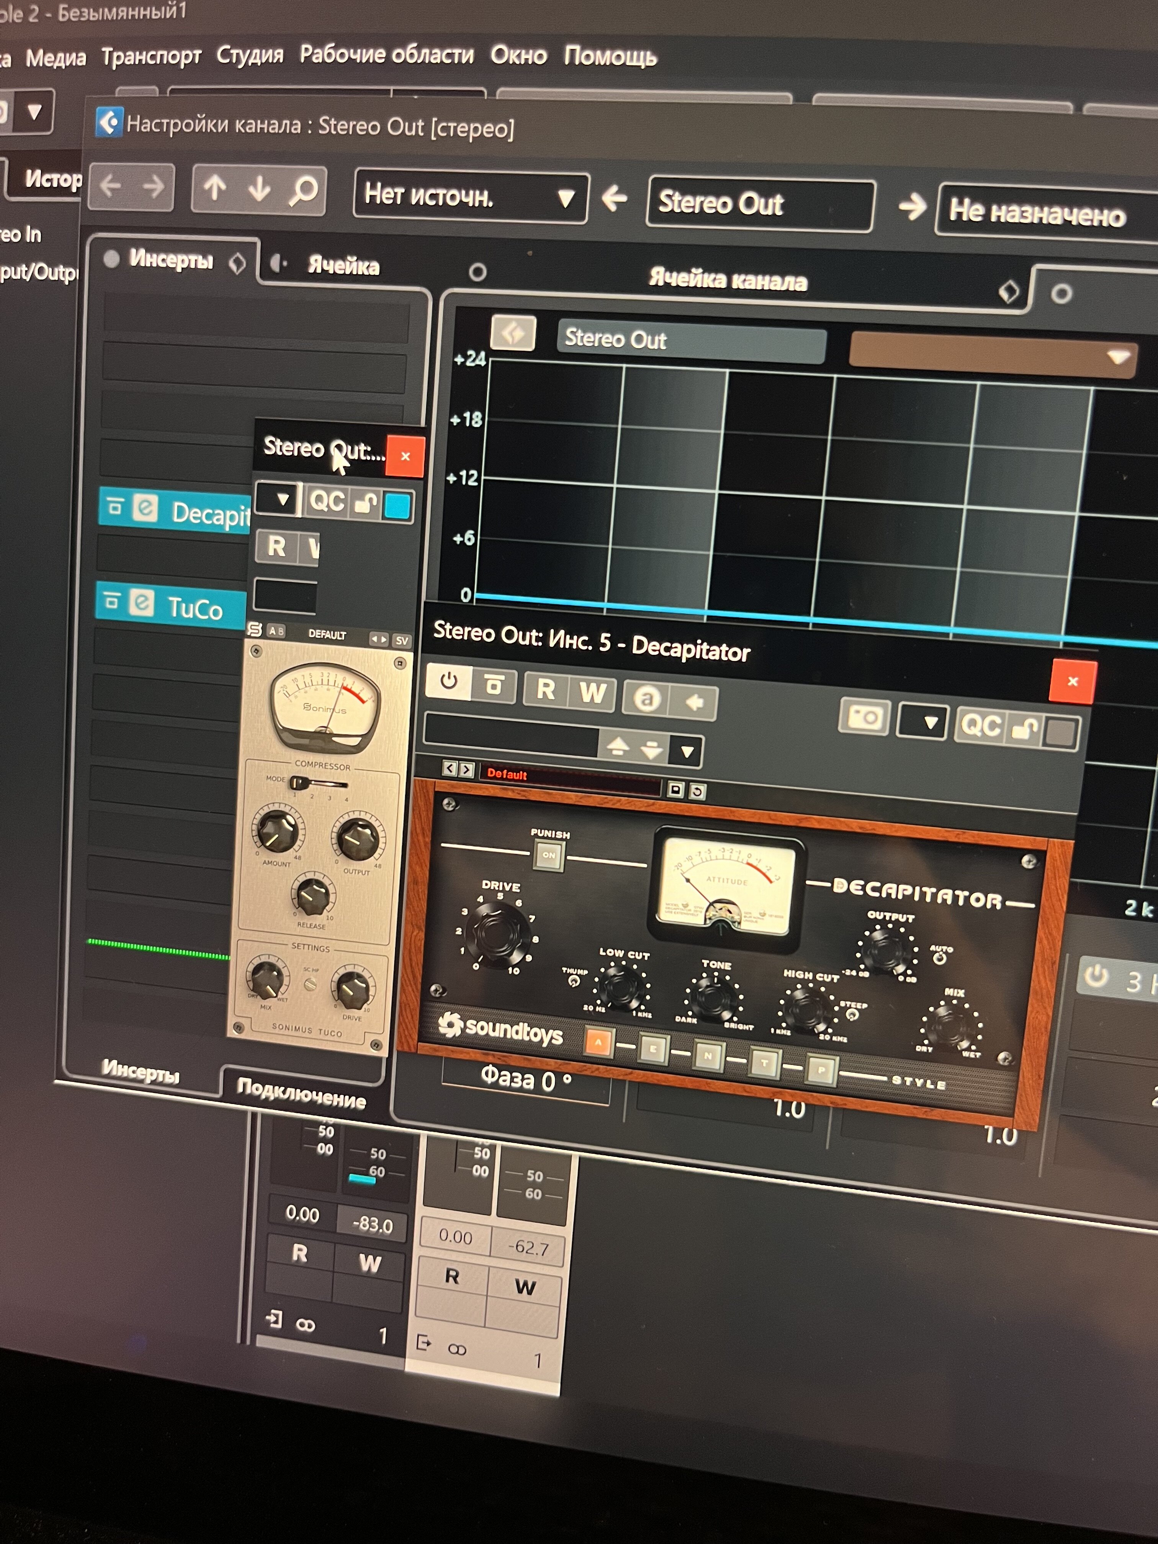The width and height of the screenshot is (1158, 1544).
Task: Click the Фаза 0° phase field
Action: [526, 1080]
